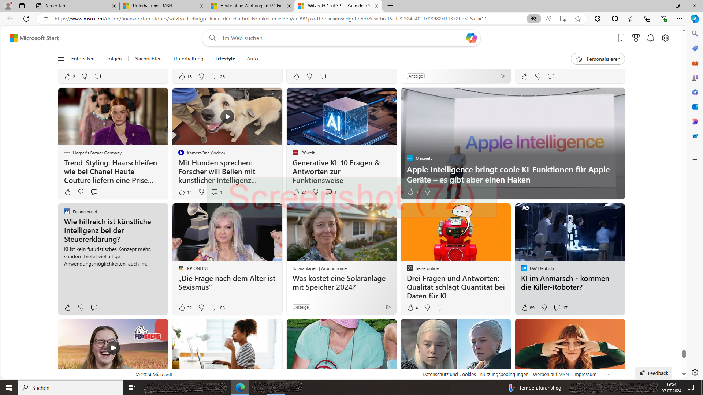Open browser extensions puzzle icon
This screenshot has width=703, height=395.
click(597, 19)
